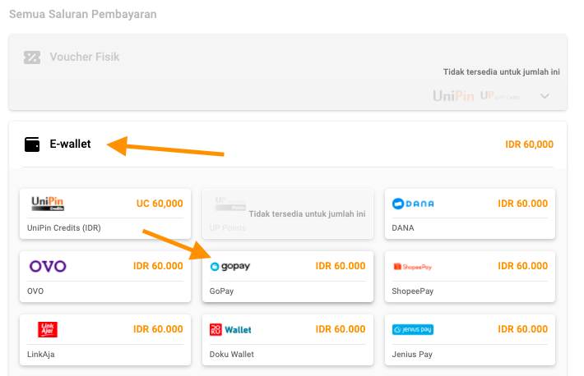This screenshot has height=376, width=584.
Task: Click the E-wallet IDR 60,000 total
Action: tap(529, 144)
